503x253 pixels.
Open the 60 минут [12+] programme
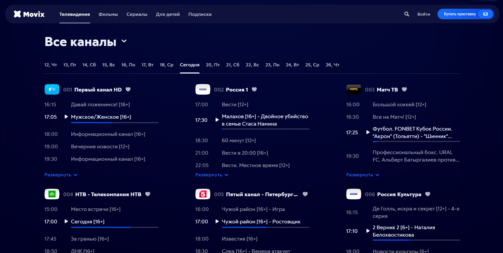239,140
